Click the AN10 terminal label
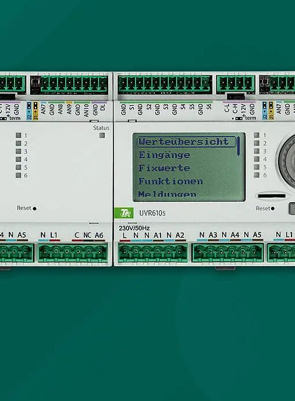The height and width of the screenshot is (401, 295). (86, 110)
